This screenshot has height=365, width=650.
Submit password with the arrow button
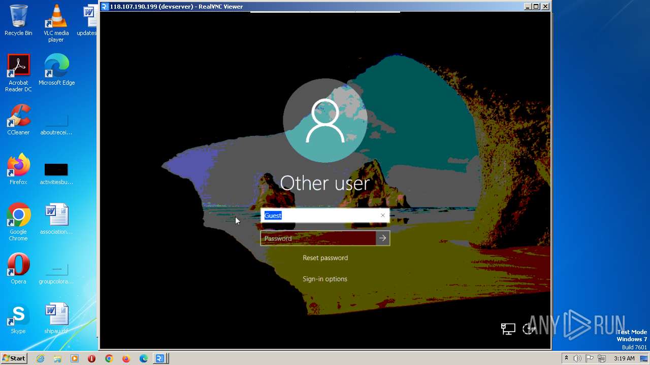pos(382,238)
